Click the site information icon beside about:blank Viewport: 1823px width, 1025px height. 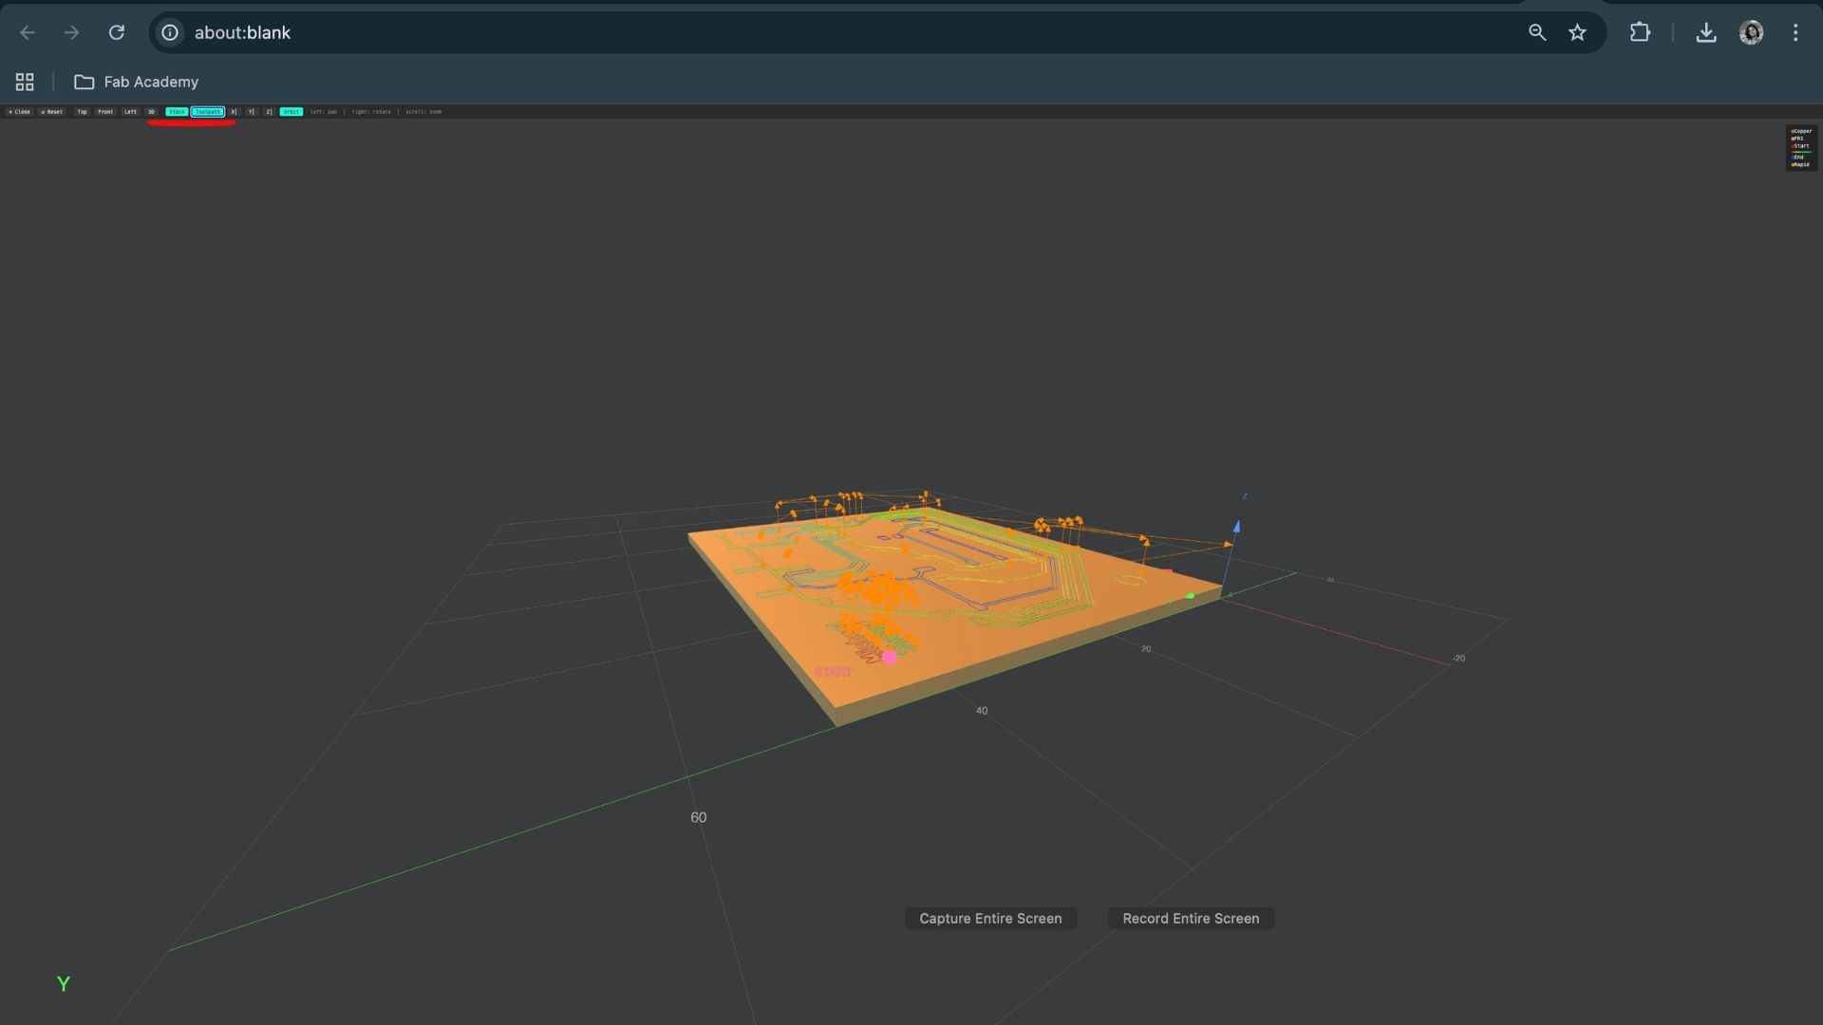point(170,32)
